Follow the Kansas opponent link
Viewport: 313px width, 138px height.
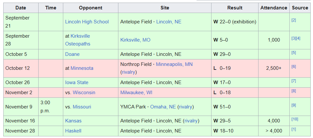[73, 121]
